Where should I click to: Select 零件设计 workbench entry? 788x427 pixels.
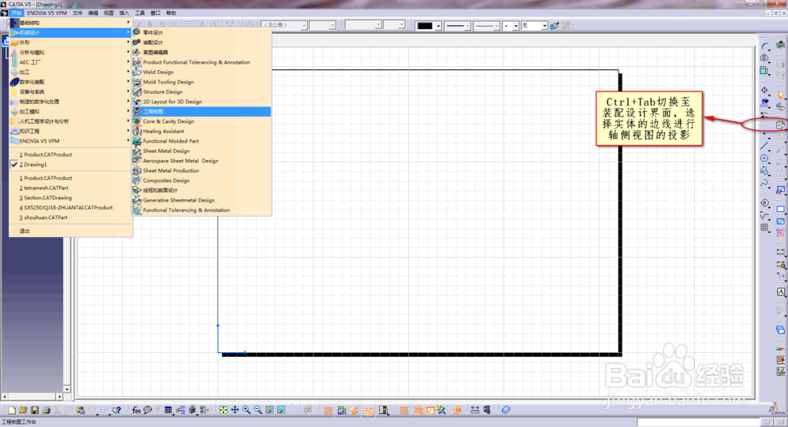(202, 32)
